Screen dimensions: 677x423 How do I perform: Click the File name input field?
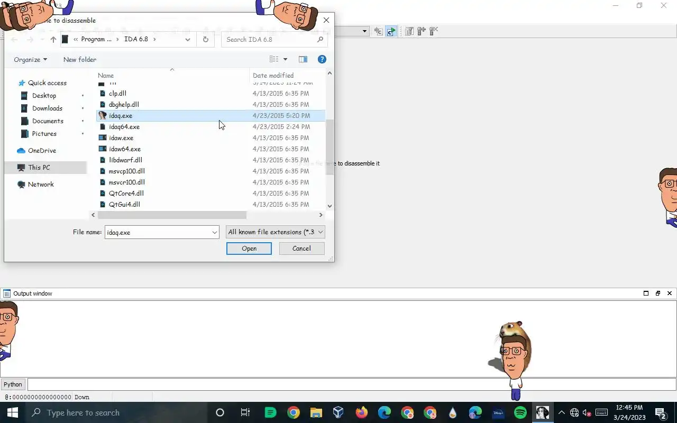pos(157,232)
